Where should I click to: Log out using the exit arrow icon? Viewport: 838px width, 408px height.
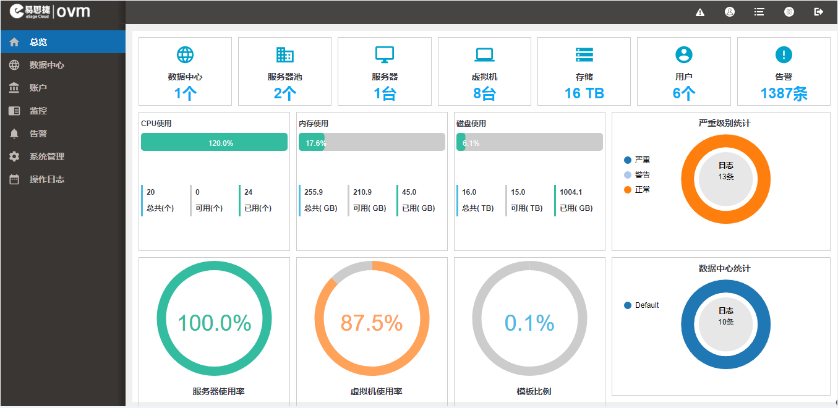(819, 12)
